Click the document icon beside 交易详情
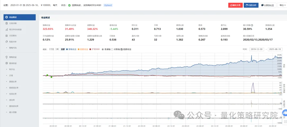Image resolution: width=287 pixels, height=127 pixels. coord(7,23)
